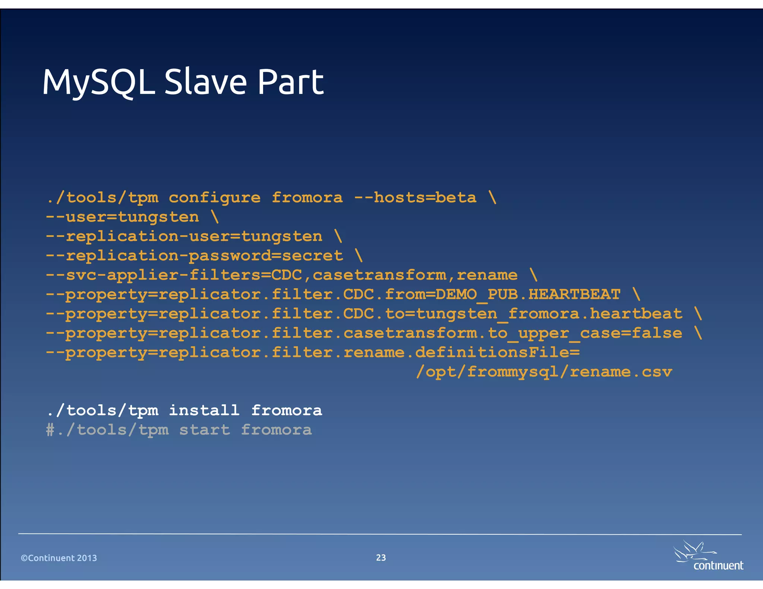Screen dimensions: 763x589
Task: Click the MySQL Slave Part title
Action: 183,82
